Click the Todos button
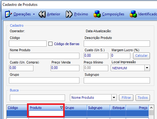157x119 pixels. point(143,98)
